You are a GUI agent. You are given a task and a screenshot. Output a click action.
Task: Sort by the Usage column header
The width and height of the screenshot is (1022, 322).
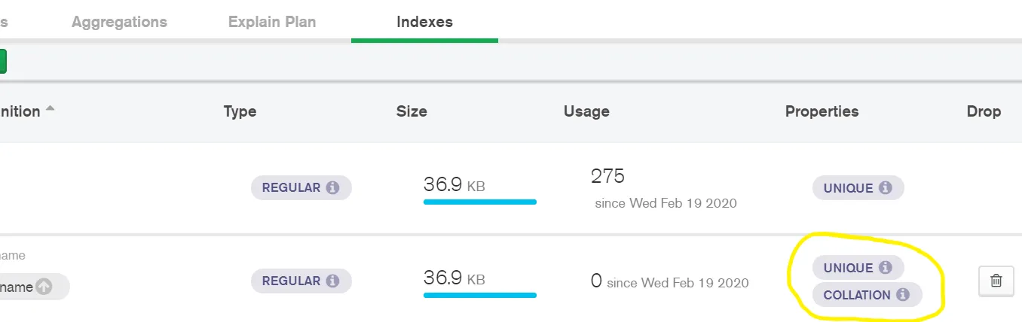(586, 111)
